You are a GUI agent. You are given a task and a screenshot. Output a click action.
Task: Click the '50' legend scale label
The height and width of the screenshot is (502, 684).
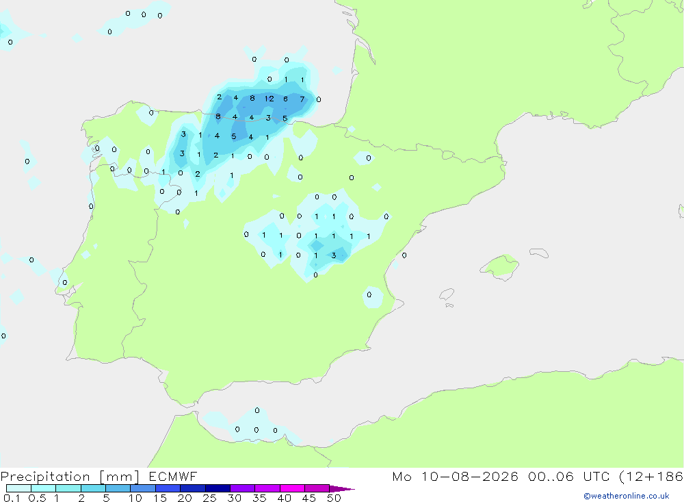(334, 498)
